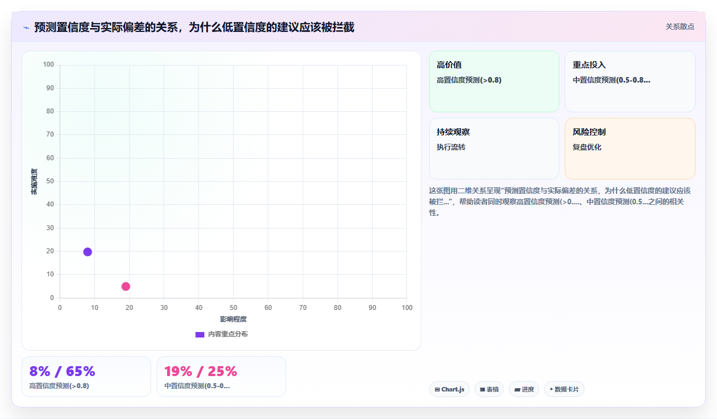Click the 表格 tag chip
The height and width of the screenshot is (419, 717).
tap(489, 389)
